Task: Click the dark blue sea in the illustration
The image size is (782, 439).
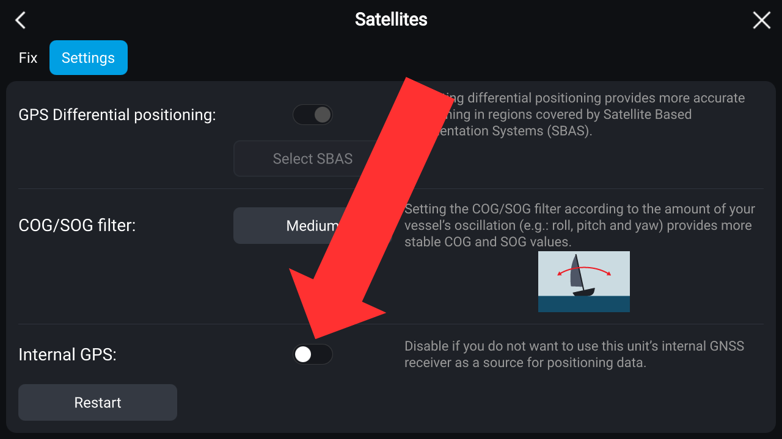Action: [x=584, y=304]
